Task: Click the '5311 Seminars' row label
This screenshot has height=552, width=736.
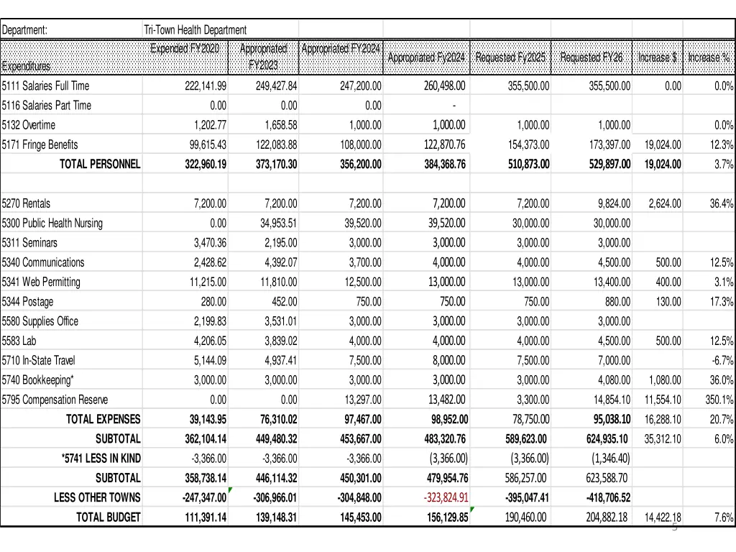Action: tap(29, 243)
